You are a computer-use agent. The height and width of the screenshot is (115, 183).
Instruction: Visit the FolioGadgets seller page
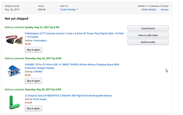point(40,40)
